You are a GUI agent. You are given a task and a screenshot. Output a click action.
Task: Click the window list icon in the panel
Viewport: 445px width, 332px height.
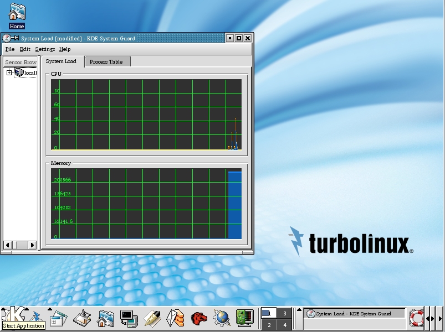58,319
